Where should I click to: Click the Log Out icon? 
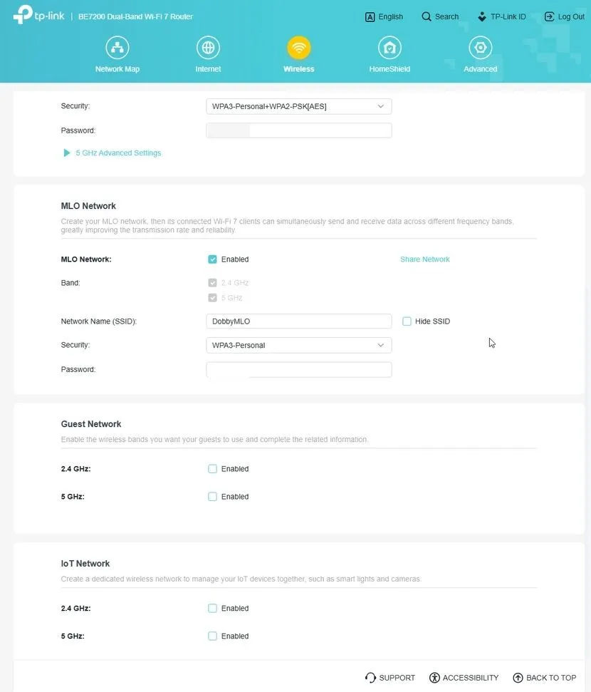(x=549, y=16)
